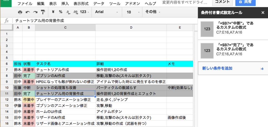Image resolution: width=268 pixels, height=127 pixels.
Task: Click the plus icon beside 新しい条件を追加
Action: pos(262,69)
